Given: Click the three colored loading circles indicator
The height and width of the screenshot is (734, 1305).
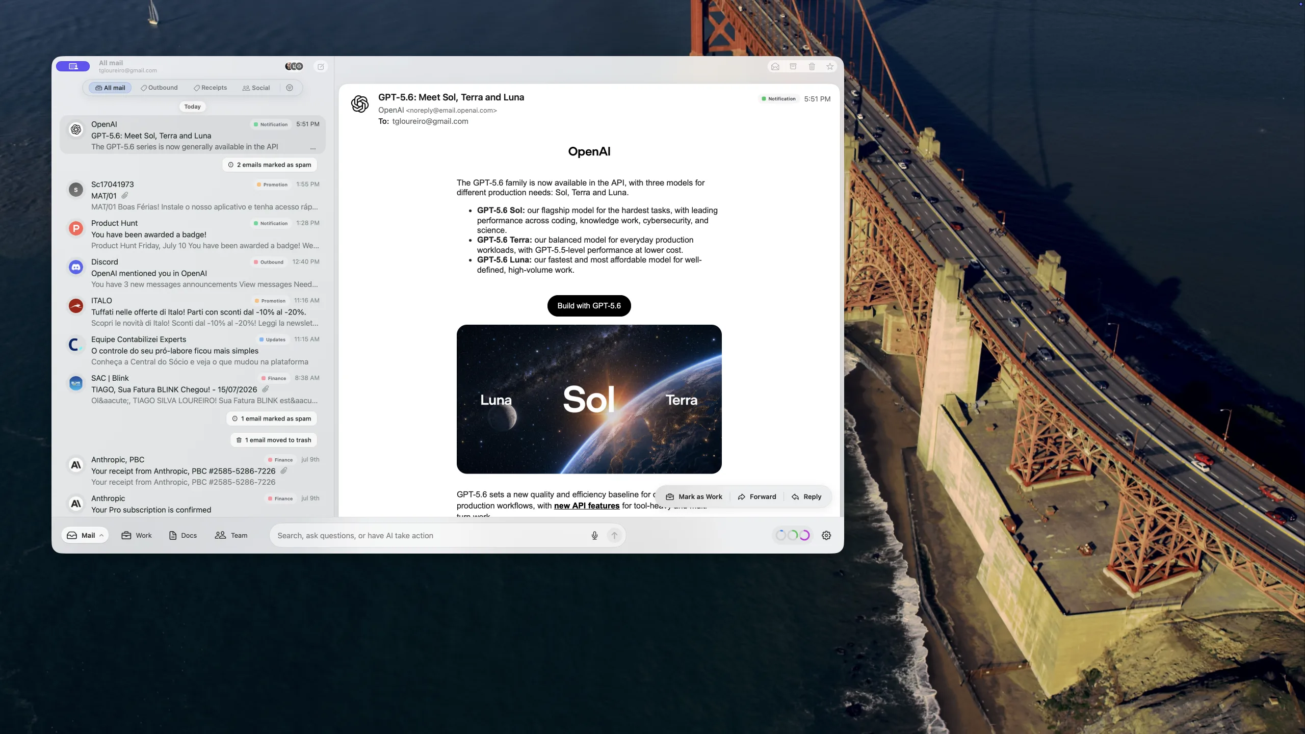Looking at the screenshot, I should (793, 535).
